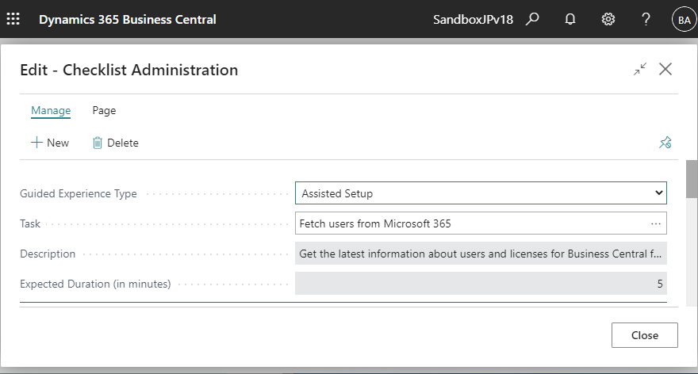Image resolution: width=698 pixels, height=374 pixels.
Task: Click the Expected Duration (in minutes) label
Action: 95,284
